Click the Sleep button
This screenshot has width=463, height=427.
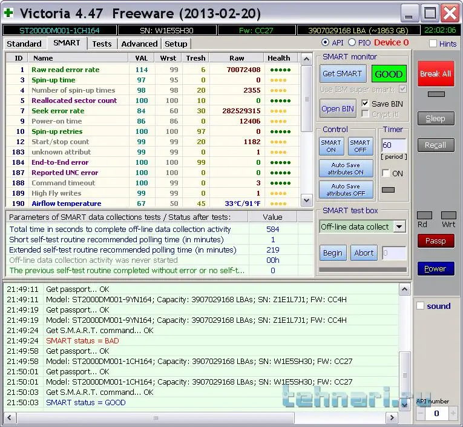click(436, 119)
